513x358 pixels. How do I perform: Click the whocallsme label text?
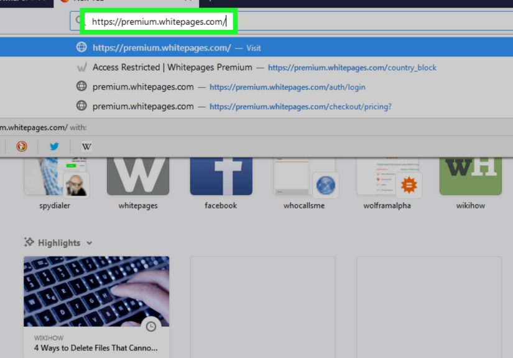pos(304,205)
